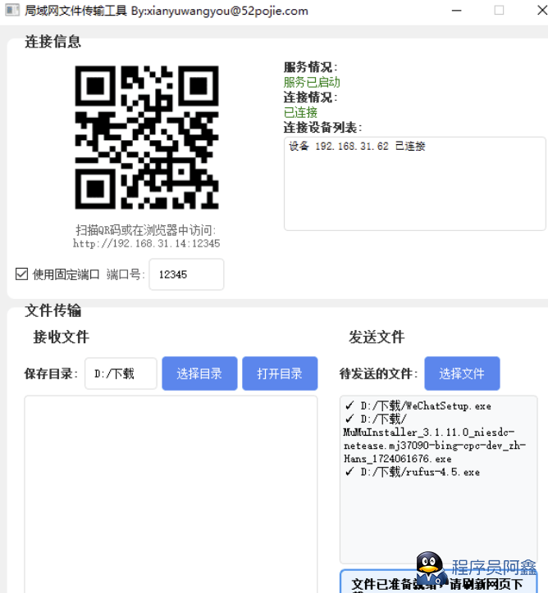548x593 pixels.
Task: Click the app icon in the title bar
Action: [x=11, y=11]
